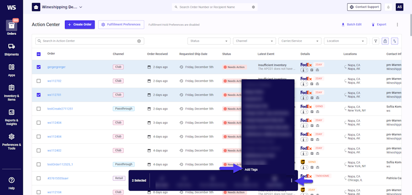Open the Orders section in sidebar
The height and width of the screenshot is (195, 412).
[11, 27]
